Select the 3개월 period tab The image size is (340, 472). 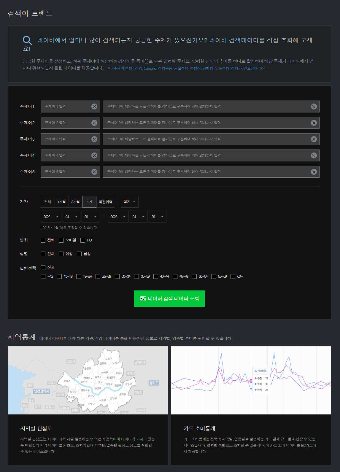coord(75,202)
